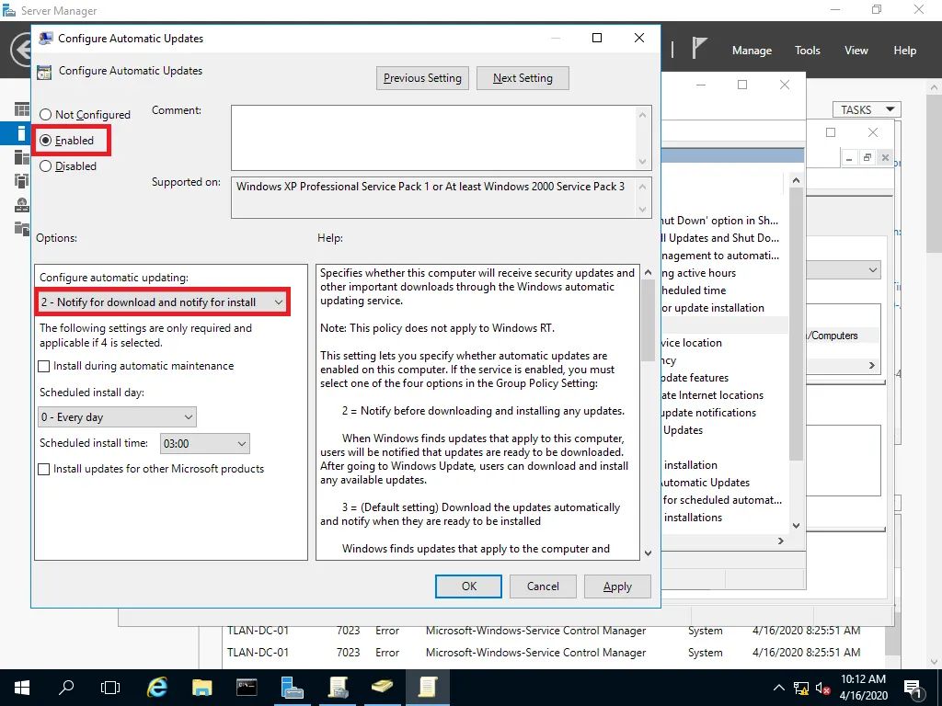This screenshot has width=942, height=706.
Task: Open the Scheduled install time dropdown
Action: click(205, 444)
